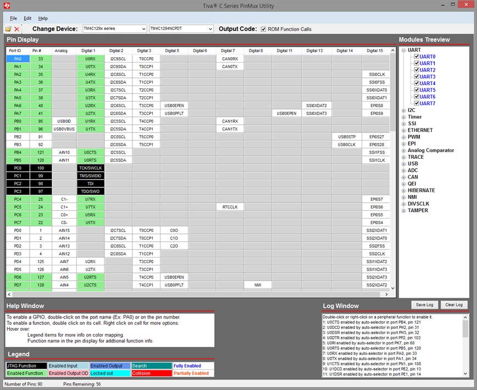Click the RTCCLK cell for PC5
Screen dimensions: 477x390
[230, 207]
